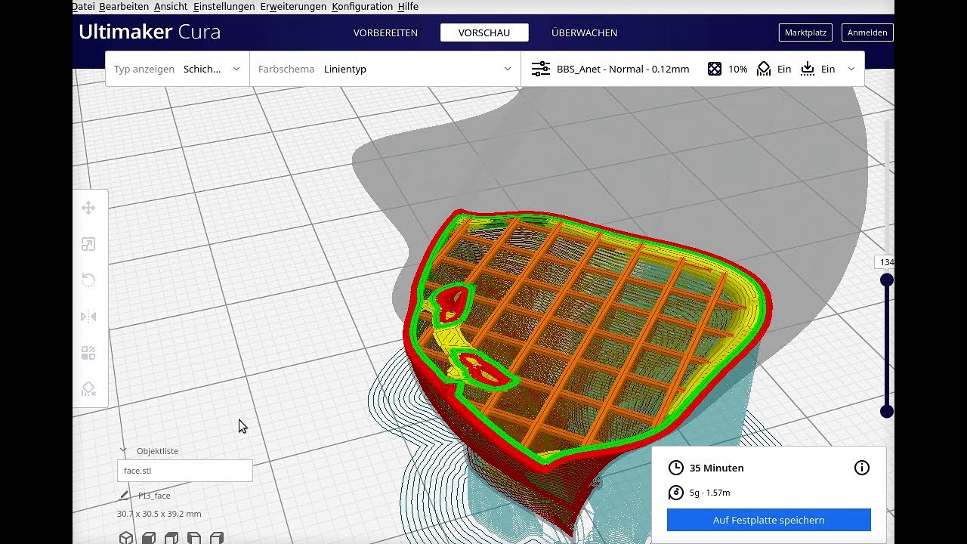Image resolution: width=967 pixels, height=544 pixels.
Task: Click the build plate adhesion Ein icon
Action: click(808, 69)
